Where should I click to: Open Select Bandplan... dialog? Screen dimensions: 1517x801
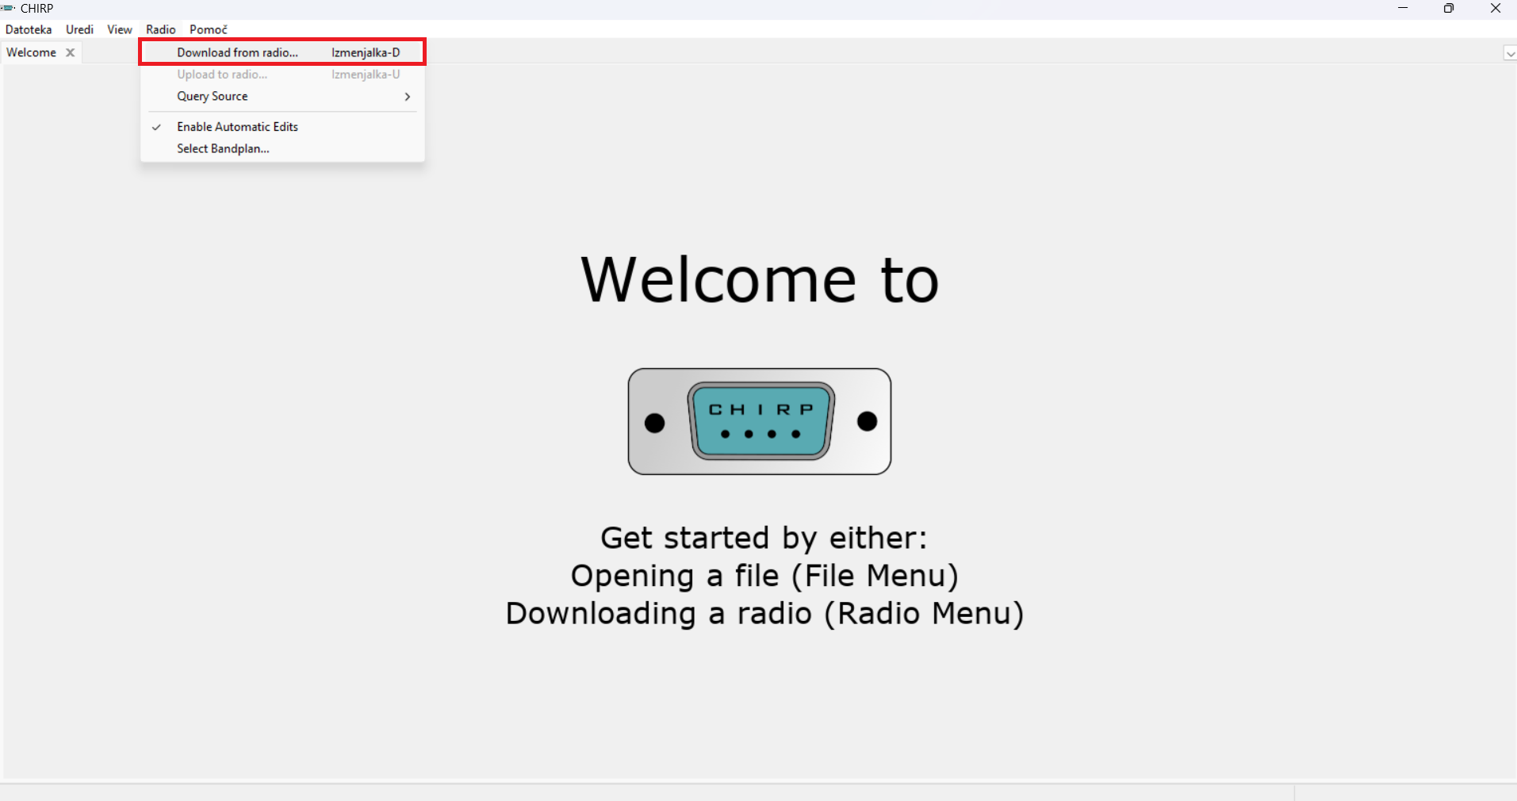(x=282, y=148)
